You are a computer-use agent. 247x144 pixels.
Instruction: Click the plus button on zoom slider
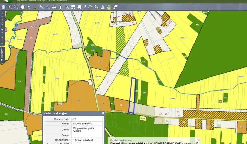coord(2,13)
